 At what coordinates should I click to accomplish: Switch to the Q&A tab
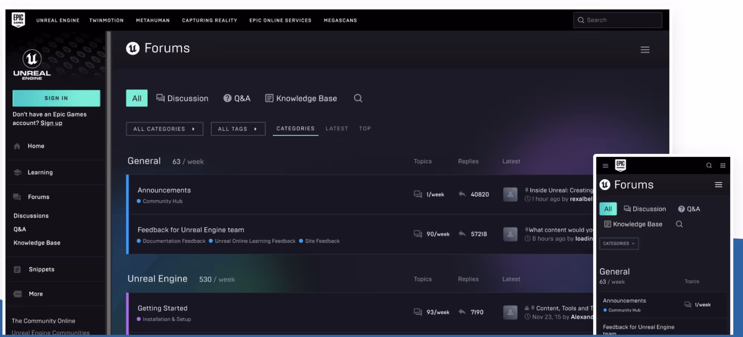[x=237, y=98]
